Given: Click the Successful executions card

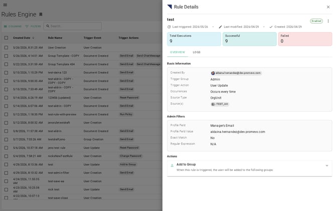Looking at the screenshot, I should tap(249, 39).
